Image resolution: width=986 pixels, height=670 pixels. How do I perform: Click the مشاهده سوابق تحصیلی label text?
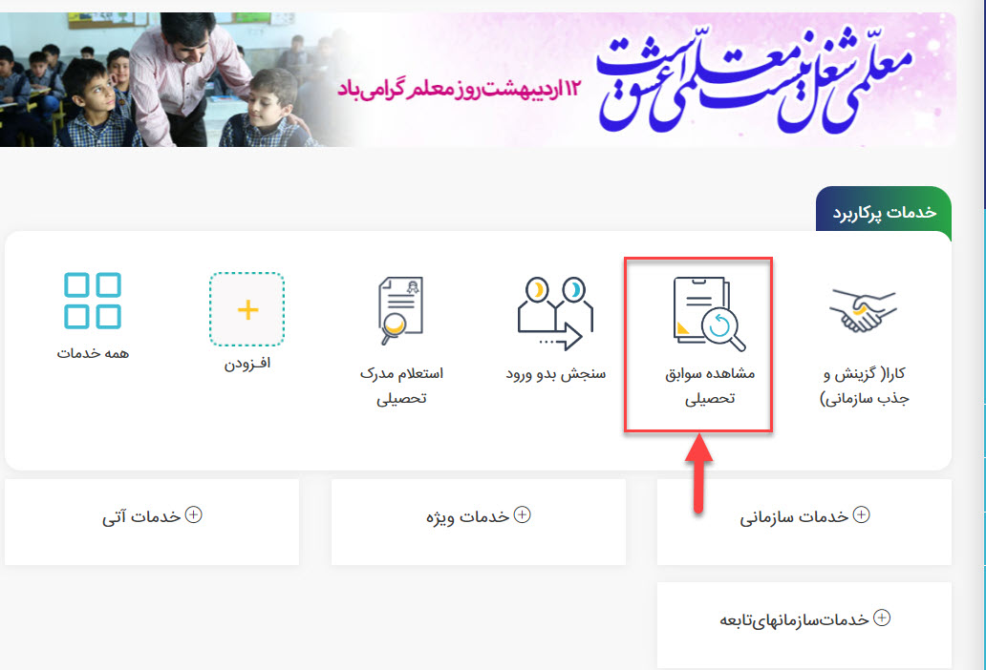(x=710, y=386)
